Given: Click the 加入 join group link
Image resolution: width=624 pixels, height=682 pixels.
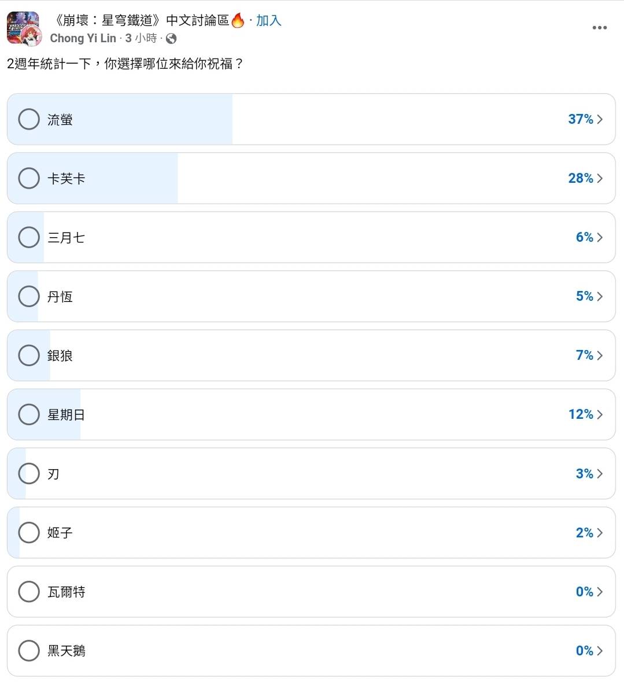Looking at the screenshot, I should (x=268, y=21).
